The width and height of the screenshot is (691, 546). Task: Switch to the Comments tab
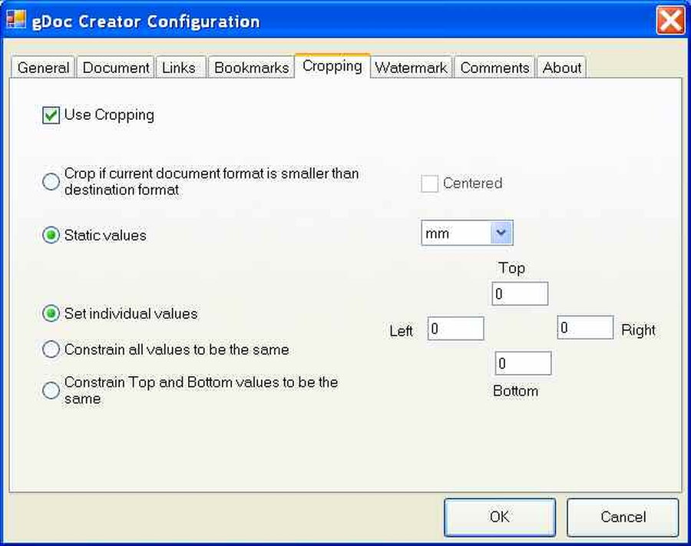tap(494, 68)
